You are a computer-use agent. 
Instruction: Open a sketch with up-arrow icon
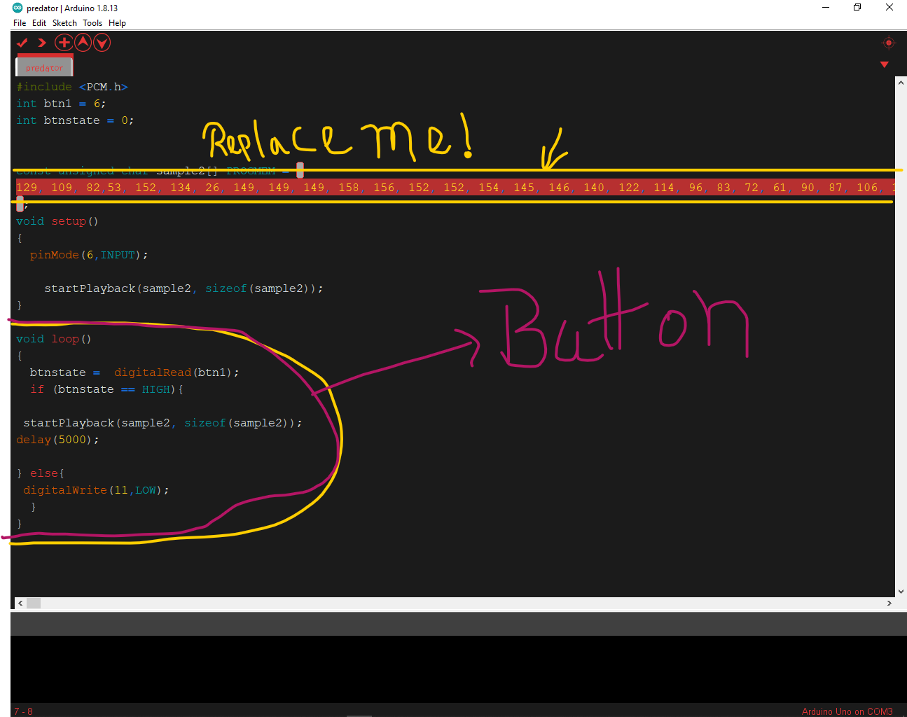coord(83,43)
